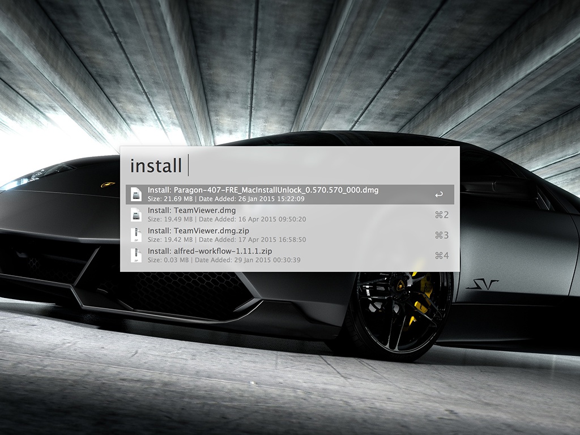This screenshot has height=435, width=580.
Task: Select the Install: Paragon-407-FRE_MacInstallUnlock result title
Action: coord(263,190)
